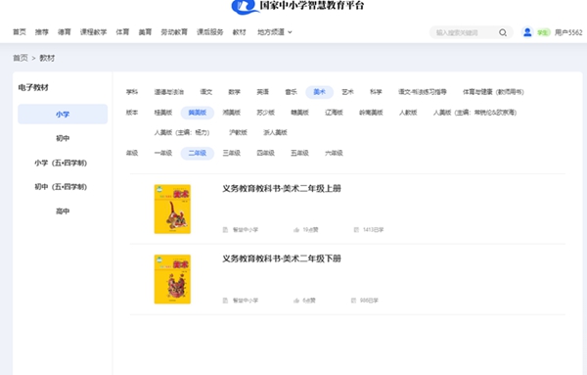Select the 沪教版 edition
Screen dimensions: 587x375
coord(238,132)
